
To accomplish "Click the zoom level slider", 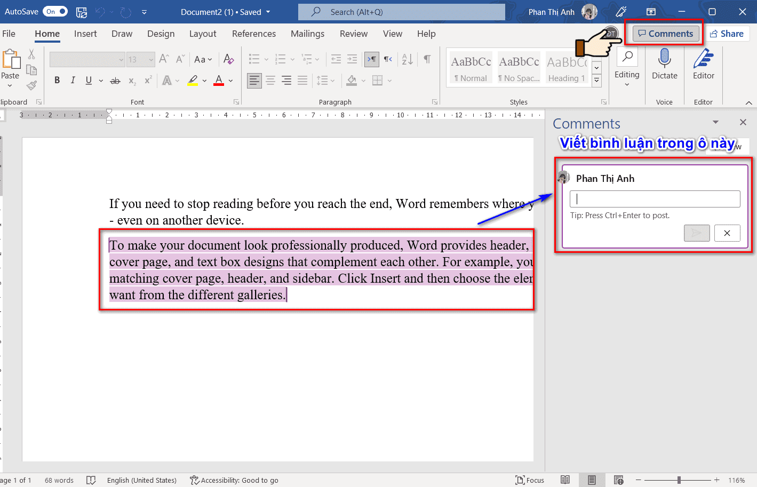I will coord(679,480).
